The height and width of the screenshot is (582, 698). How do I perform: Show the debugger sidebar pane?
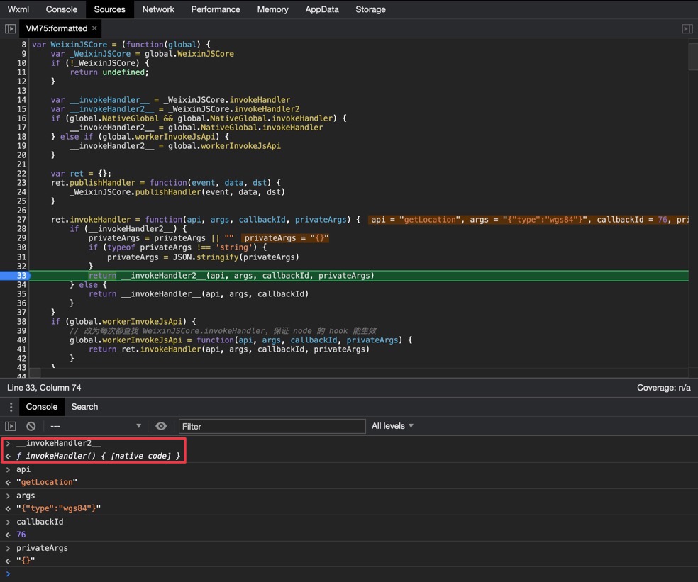pyautogui.click(x=687, y=28)
